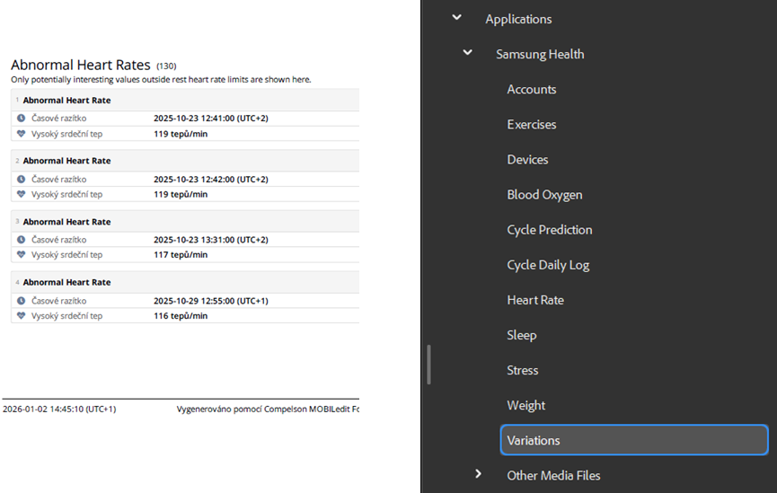This screenshot has height=493, width=777.
Task: Go to the Blood Oxygen section
Action: pyautogui.click(x=544, y=195)
